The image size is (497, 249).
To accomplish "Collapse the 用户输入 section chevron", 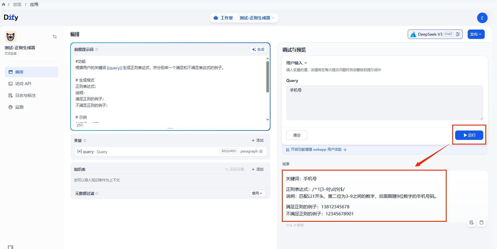I will click(306, 63).
